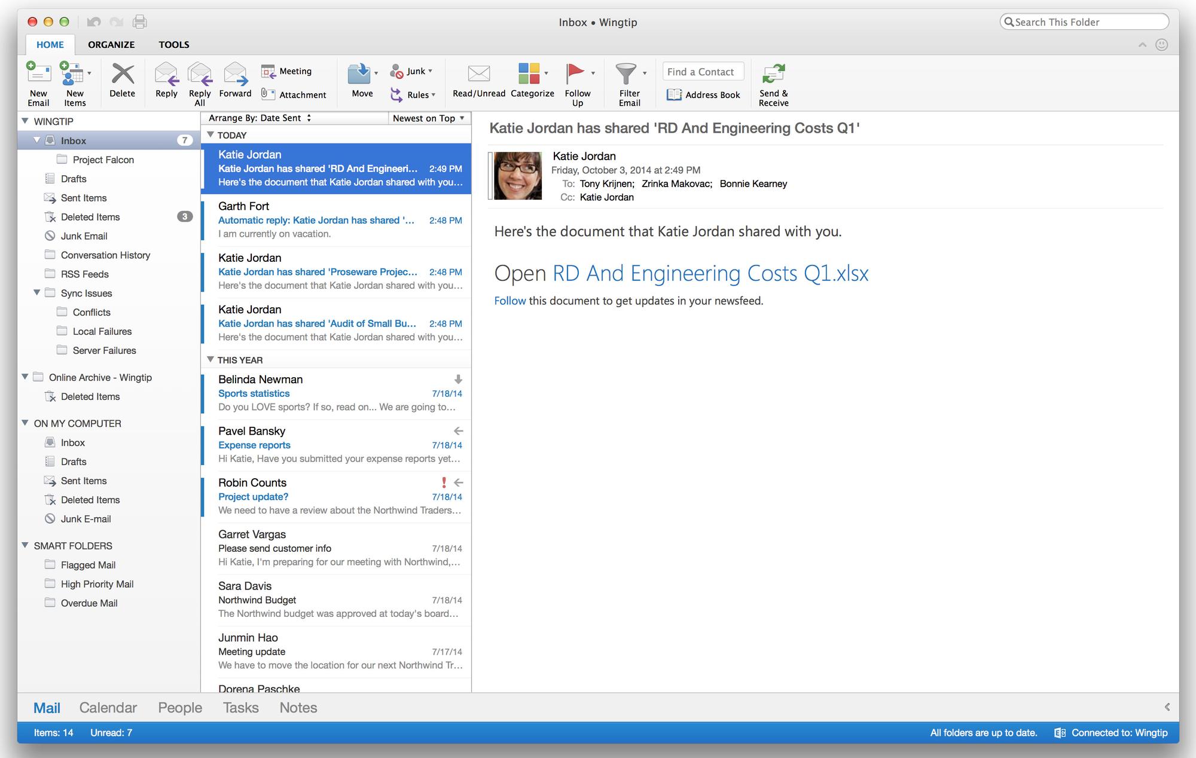Open Pavel Bansky's Expense reports email
The width and height of the screenshot is (1196, 758).
(336, 445)
